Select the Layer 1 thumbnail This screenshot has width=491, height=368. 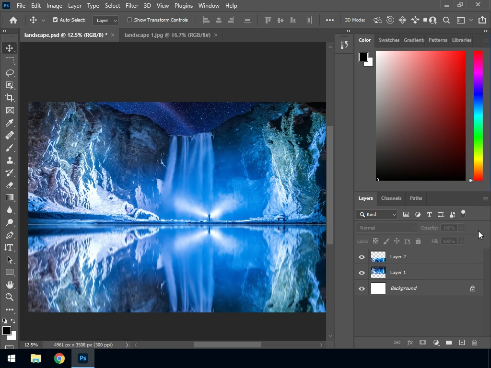point(378,273)
